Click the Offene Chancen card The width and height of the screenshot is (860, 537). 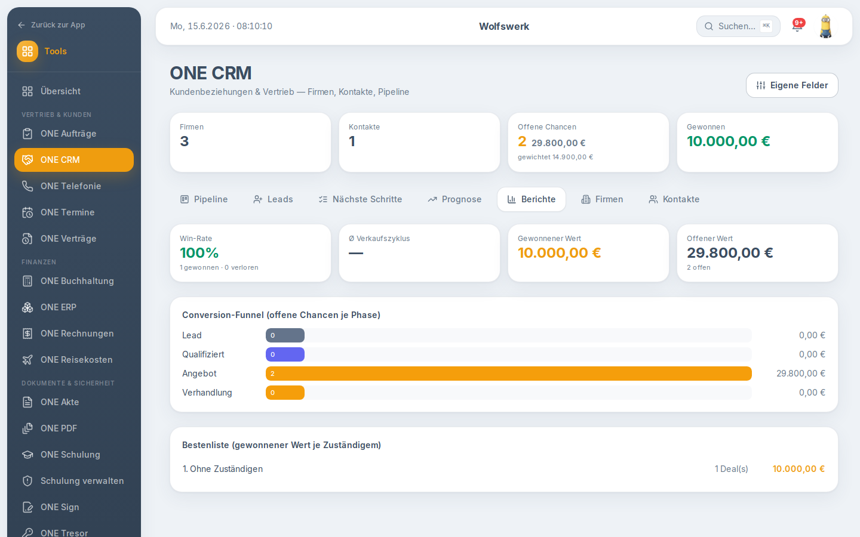(588, 143)
